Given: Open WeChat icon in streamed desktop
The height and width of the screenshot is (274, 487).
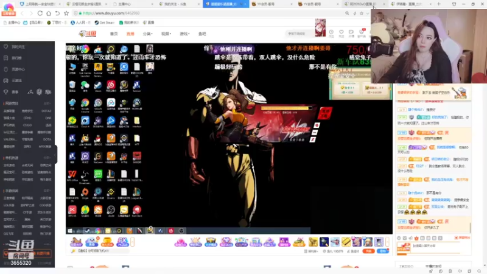Looking at the screenshot, I should [x=85, y=86].
